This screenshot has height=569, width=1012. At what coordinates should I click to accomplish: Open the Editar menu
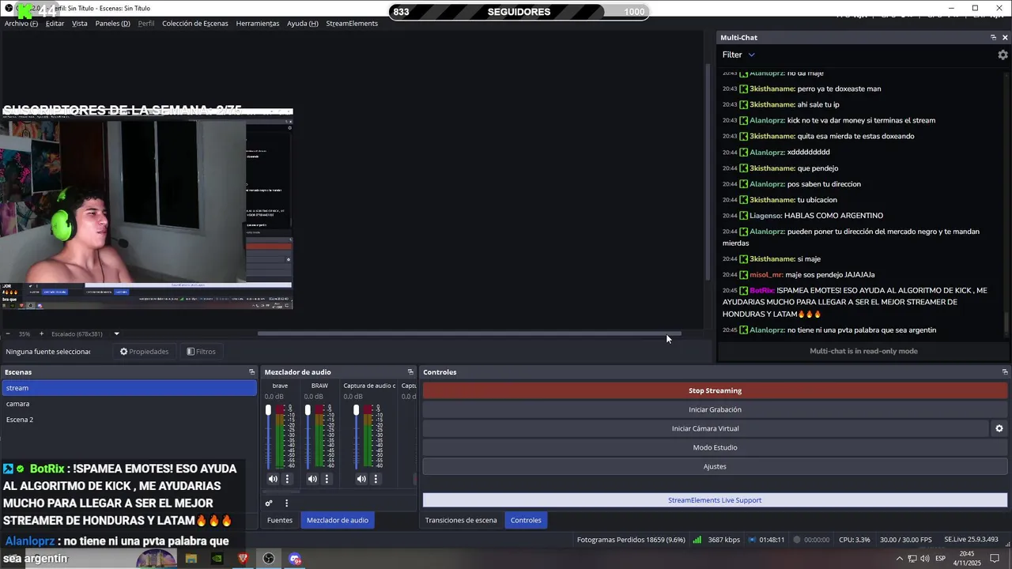(55, 24)
